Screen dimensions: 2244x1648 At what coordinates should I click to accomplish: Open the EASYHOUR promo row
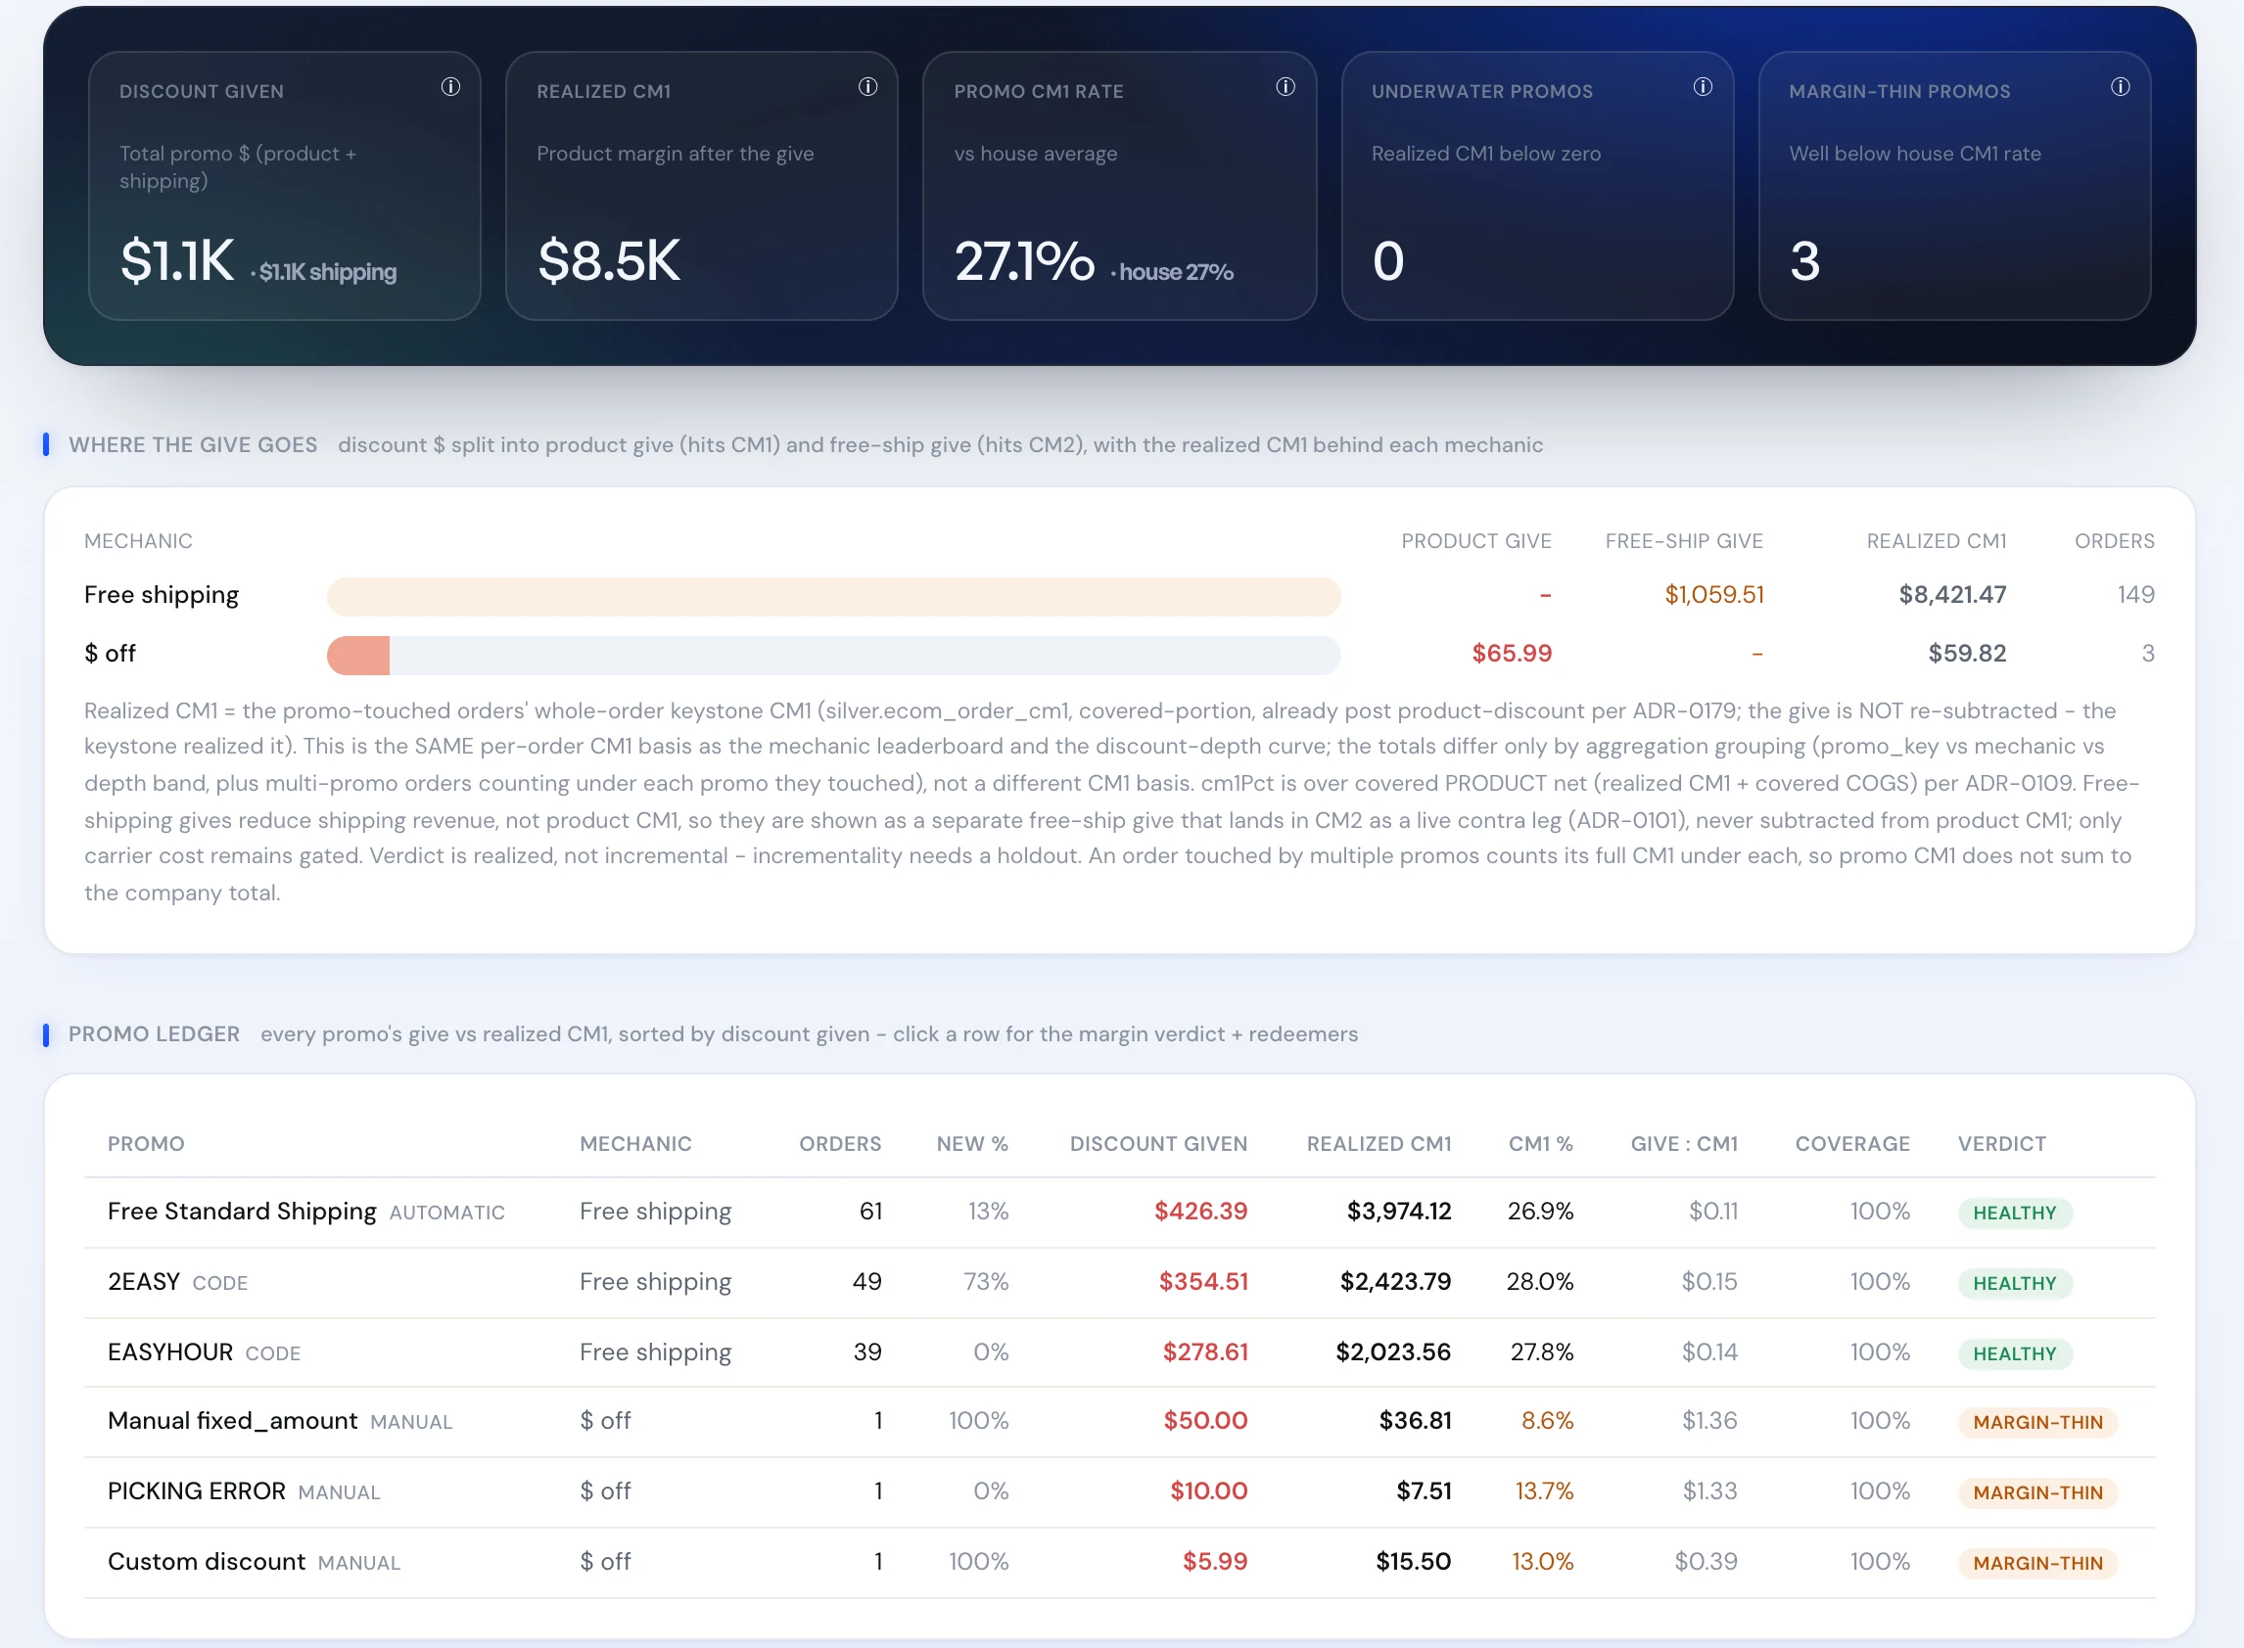(x=1119, y=1352)
